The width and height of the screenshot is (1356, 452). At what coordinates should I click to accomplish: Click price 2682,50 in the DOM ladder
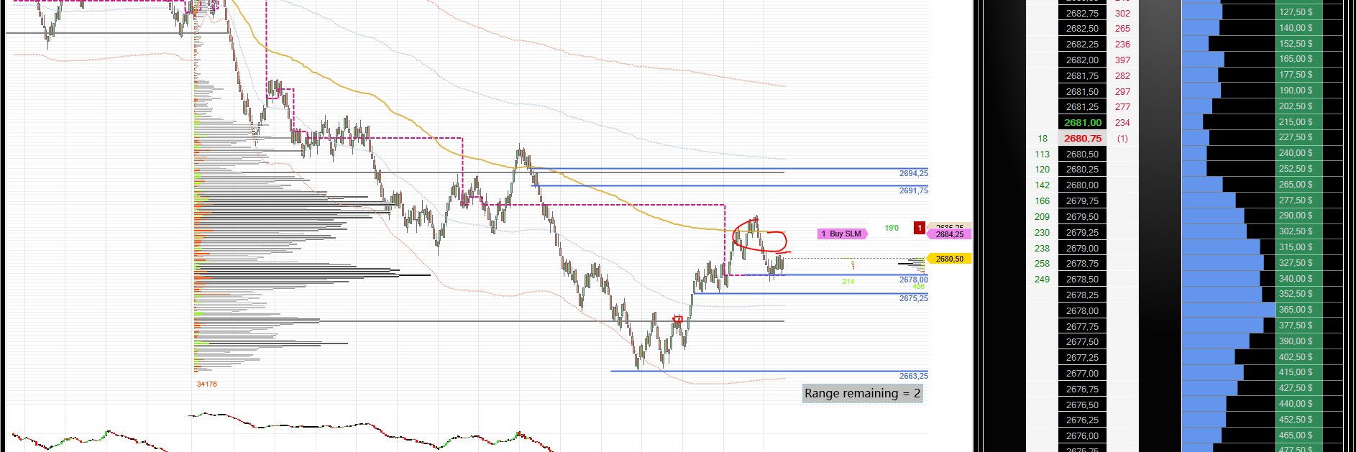coord(1082,29)
